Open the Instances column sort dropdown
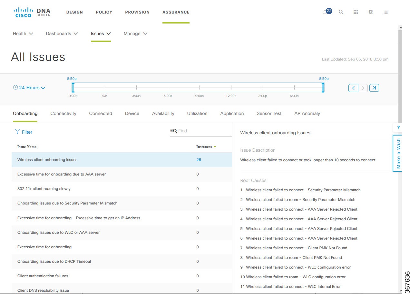The image size is (410, 294). [x=214, y=147]
